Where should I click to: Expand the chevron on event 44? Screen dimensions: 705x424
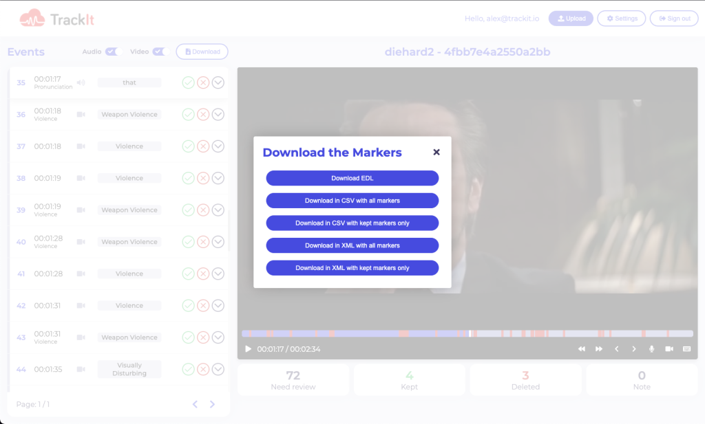pyautogui.click(x=218, y=369)
